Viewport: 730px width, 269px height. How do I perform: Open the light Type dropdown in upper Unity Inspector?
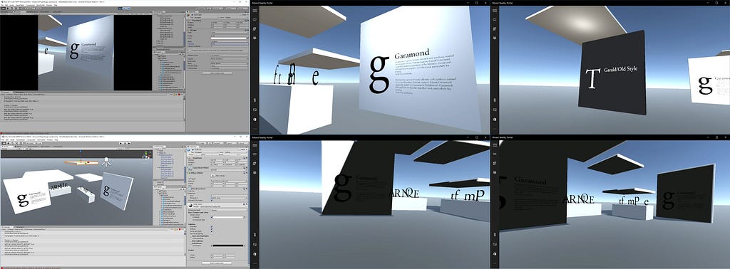[x=230, y=32]
